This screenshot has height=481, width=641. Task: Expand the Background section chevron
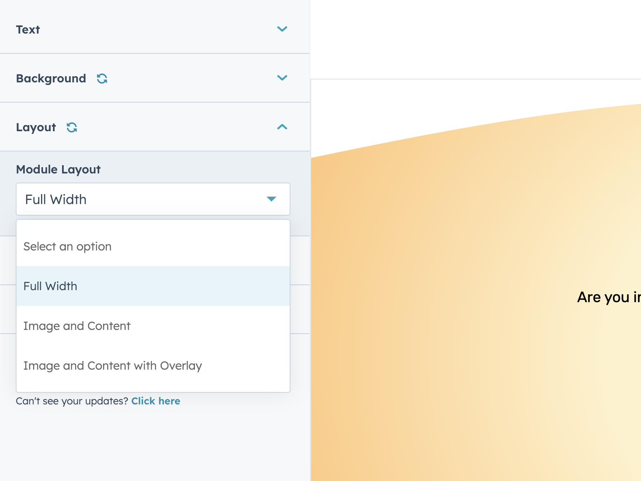282,78
